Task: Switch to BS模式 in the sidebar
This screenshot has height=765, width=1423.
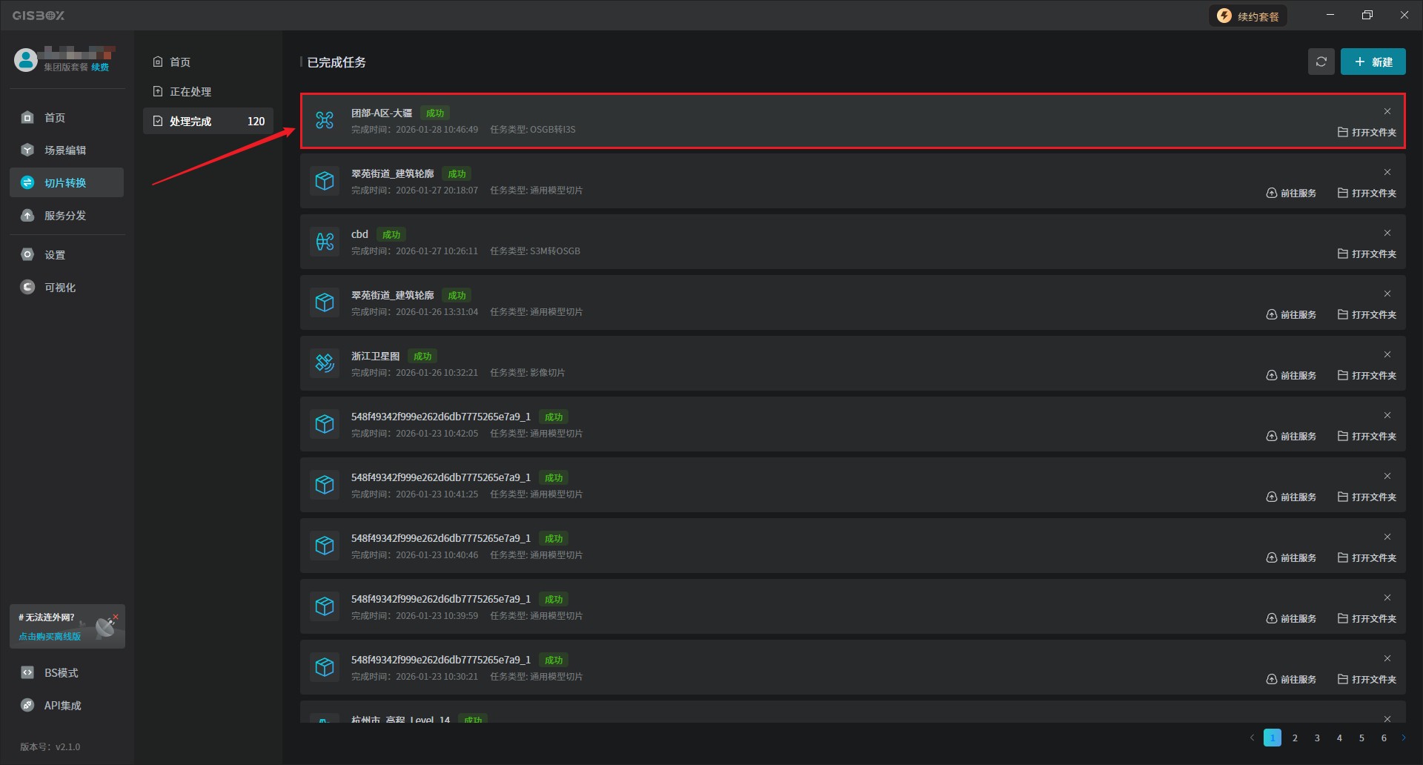Action: (x=61, y=673)
